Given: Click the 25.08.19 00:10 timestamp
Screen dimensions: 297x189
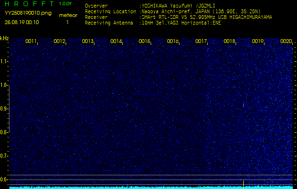Looking at the screenshot, I should pos(22,22).
